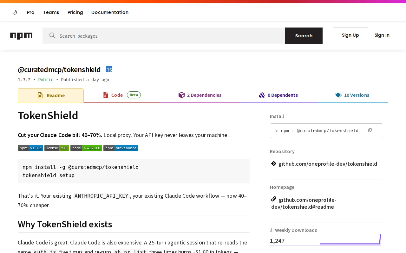The width and height of the screenshot is (406, 253).
Task: Click the Weekly Downloads download icon
Action: point(271,230)
